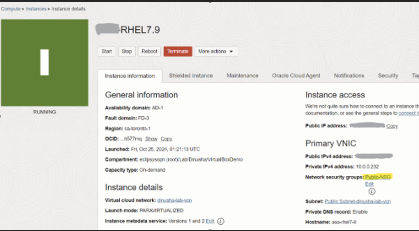Click the Launched date text
Image resolution: width=419 pixels, height=231 pixels.
point(166,149)
